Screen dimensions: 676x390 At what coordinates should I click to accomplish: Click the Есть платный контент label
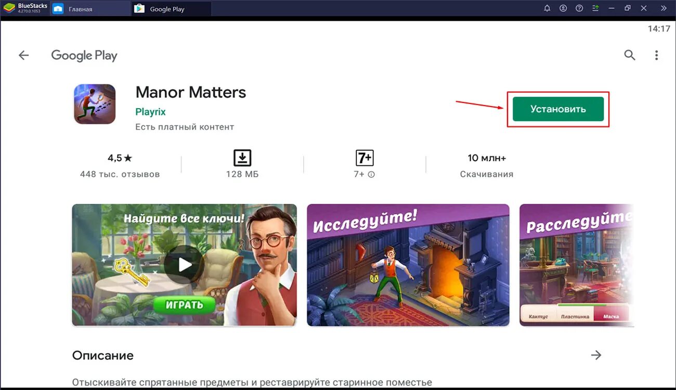tap(185, 127)
